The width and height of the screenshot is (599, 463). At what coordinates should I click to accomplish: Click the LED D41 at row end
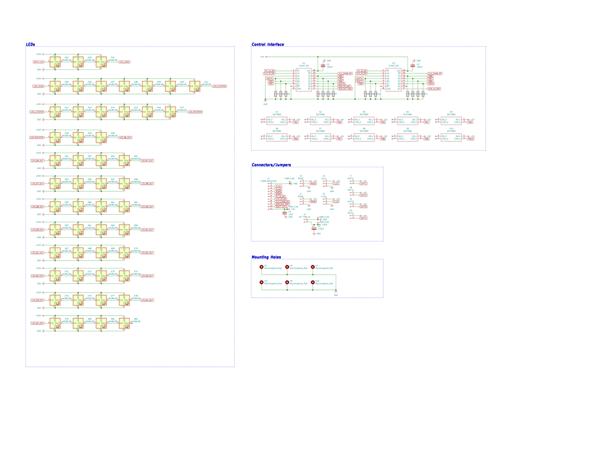[195, 86]
